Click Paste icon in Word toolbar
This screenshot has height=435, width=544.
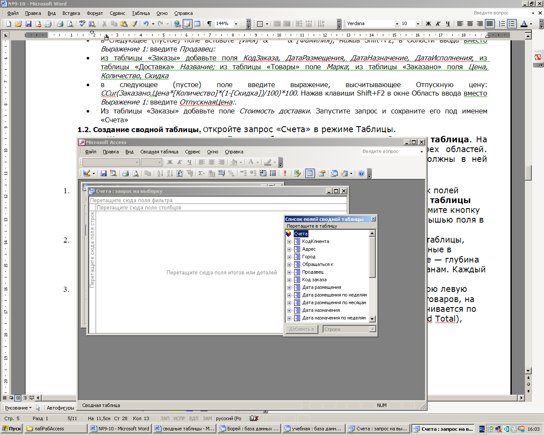pos(124,24)
